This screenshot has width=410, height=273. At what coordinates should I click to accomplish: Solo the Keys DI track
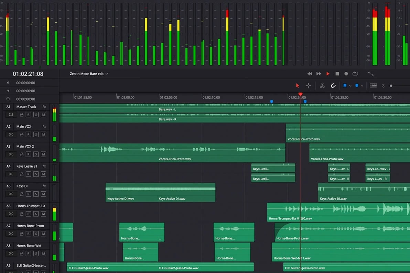click(36, 194)
